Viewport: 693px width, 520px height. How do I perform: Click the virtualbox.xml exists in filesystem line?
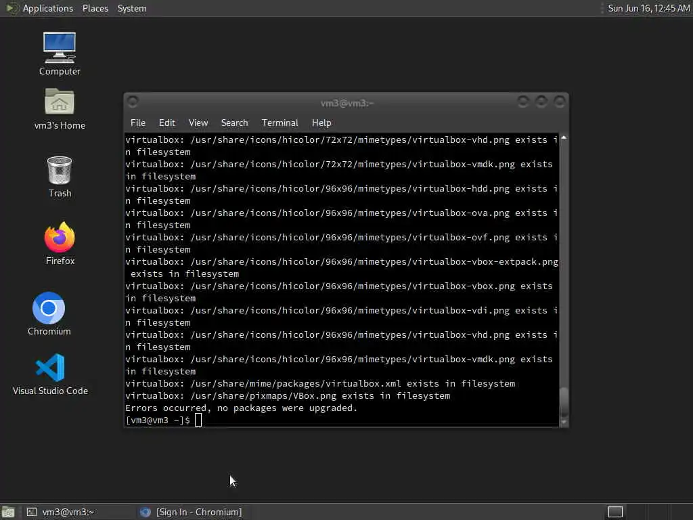[x=320, y=383]
